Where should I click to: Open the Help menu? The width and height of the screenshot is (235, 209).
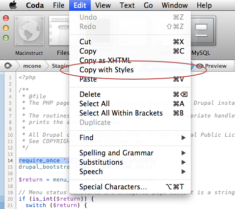pos(204,5)
